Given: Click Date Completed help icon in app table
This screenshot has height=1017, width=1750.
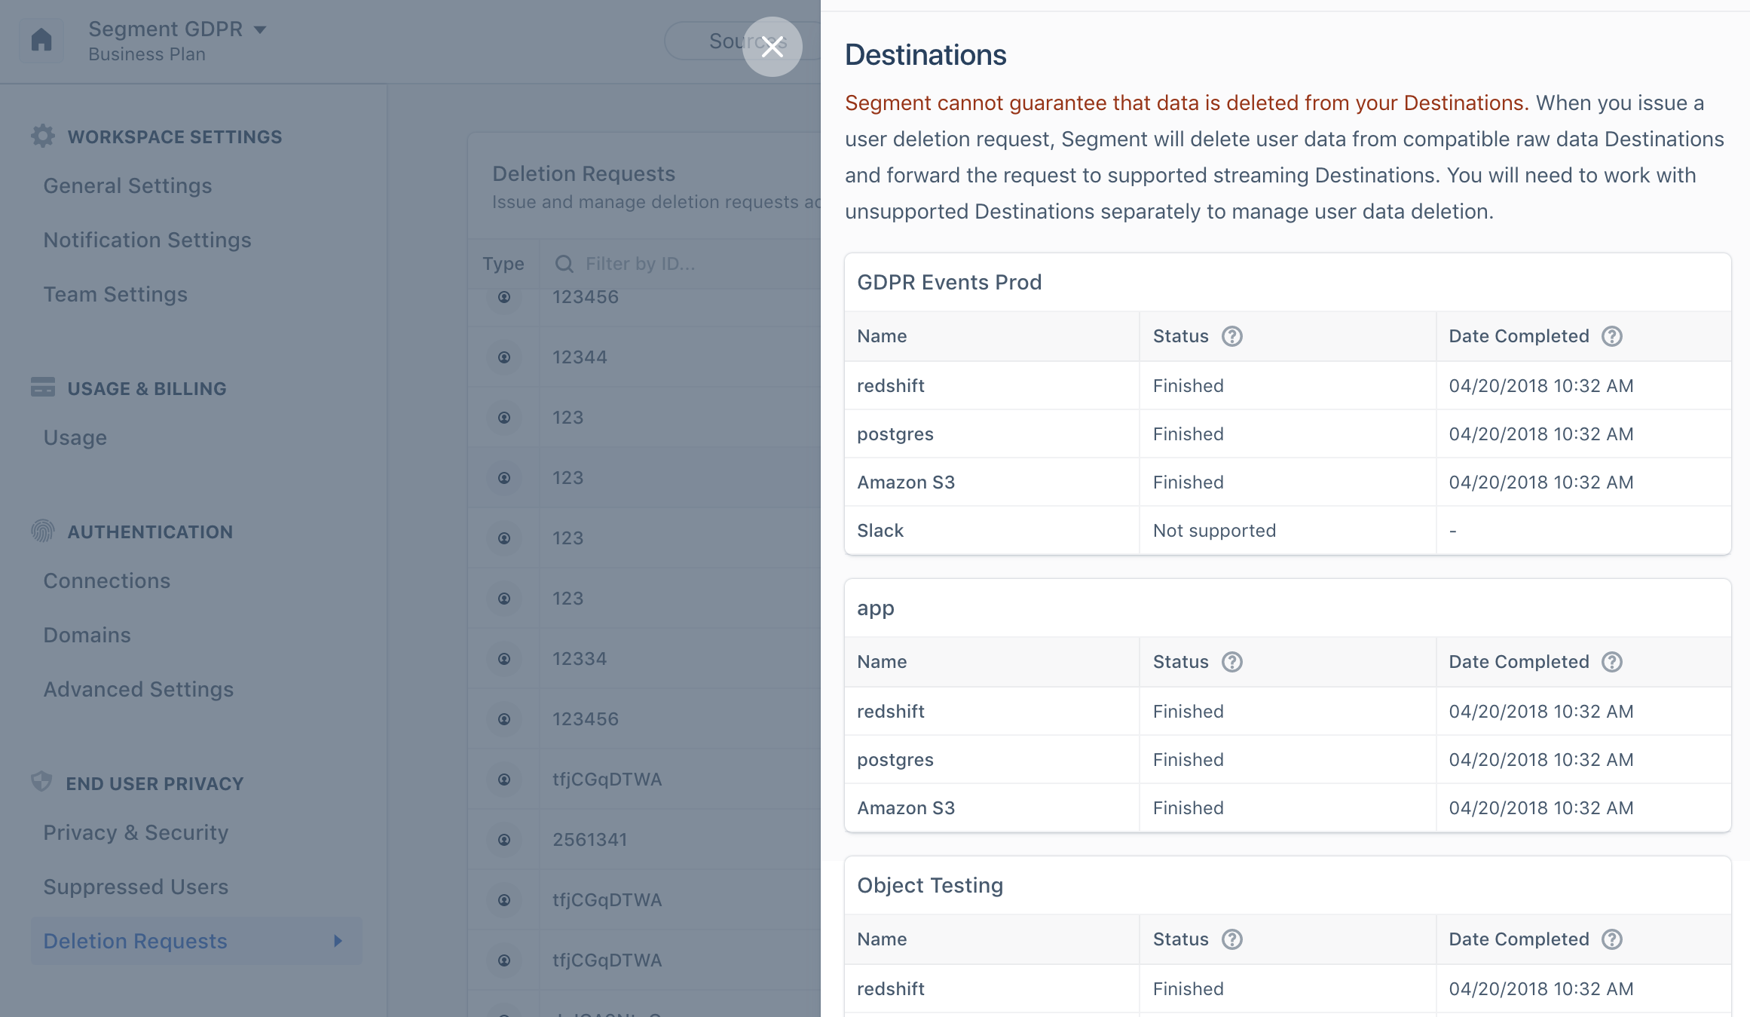Looking at the screenshot, I should 1611,662.
